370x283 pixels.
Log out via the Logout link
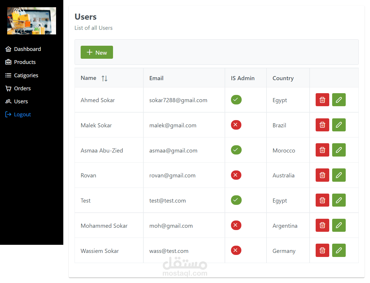[x=18, y=114]
